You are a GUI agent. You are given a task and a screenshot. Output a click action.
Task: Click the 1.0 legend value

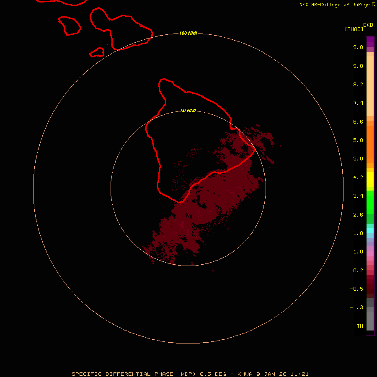(x=358, y=252)
